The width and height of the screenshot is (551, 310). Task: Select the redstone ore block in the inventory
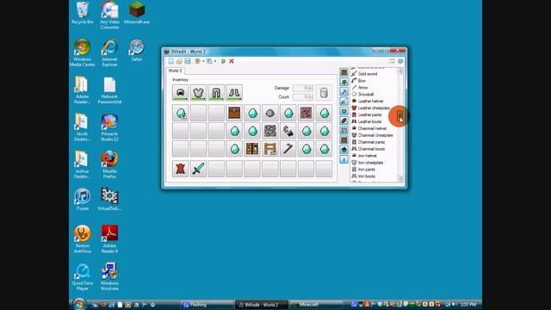click(x=306, y=113)
